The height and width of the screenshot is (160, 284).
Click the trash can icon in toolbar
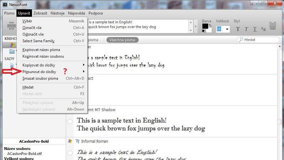pos(273,26)
